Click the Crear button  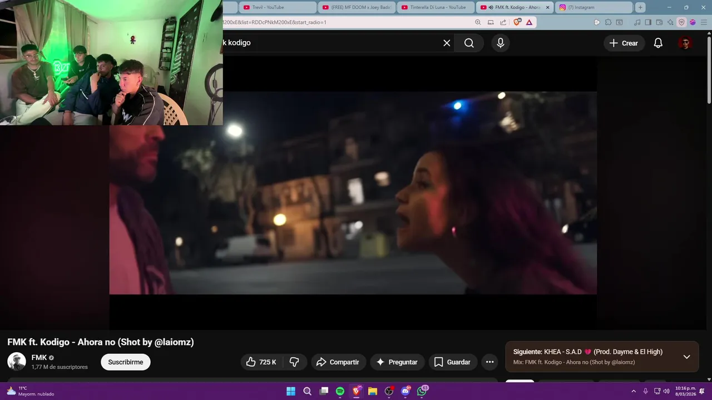(624, 43)
